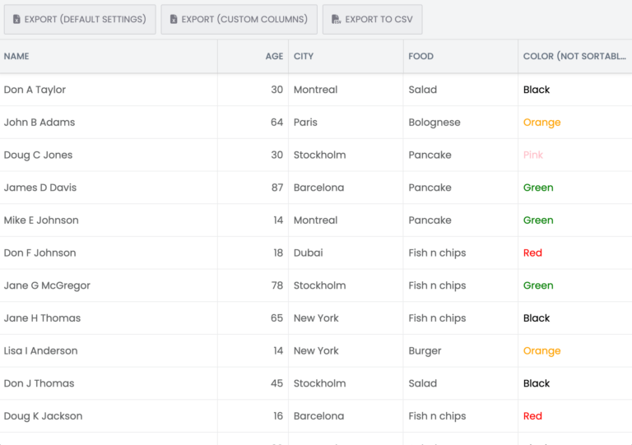Image resolution: width=632 pixels, height=445 pixels.
Task: Click Orange color in John B Adams row
Action: coord(542,123)
